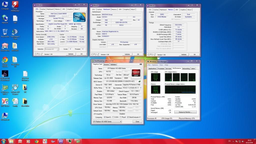Viewport: 256px width, 144px height.
Task: Open the Recycle Bin on desktop
Action: [x=5, y=33]
